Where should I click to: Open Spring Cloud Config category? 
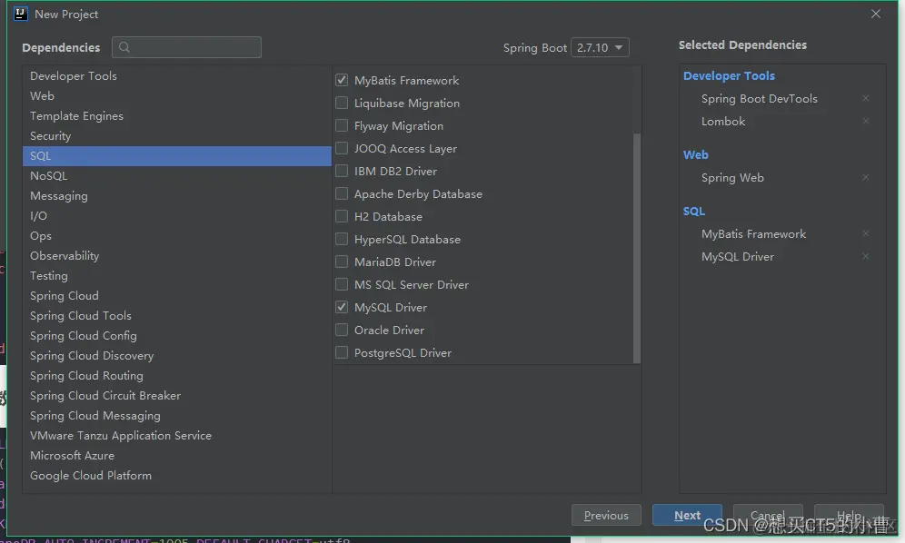point(176,336)
